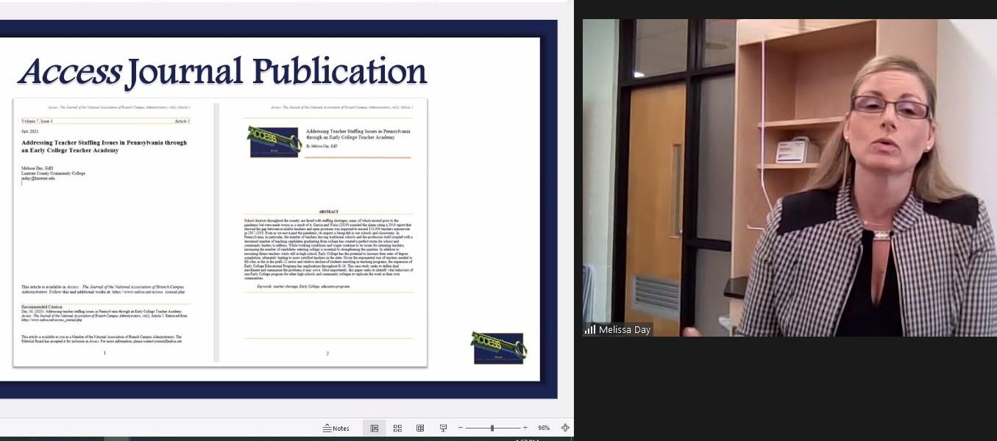Start Slide Show from status bar
This screenshot has height=441, width=997.
(x=443, y=428)
